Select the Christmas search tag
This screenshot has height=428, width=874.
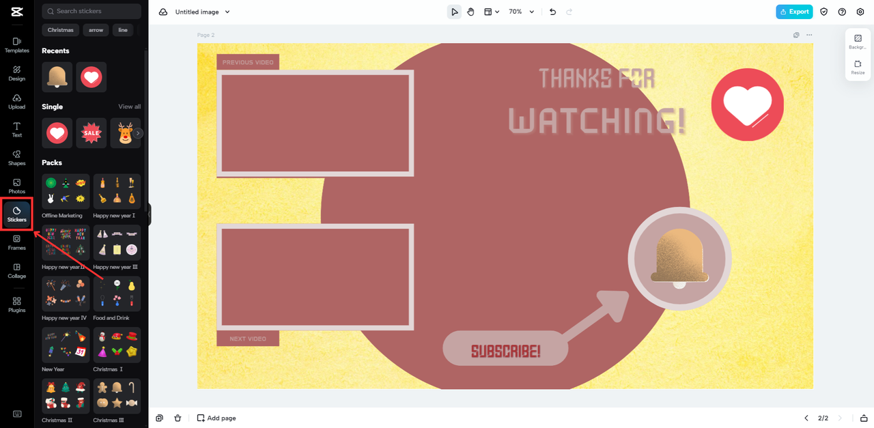tap(60, 30)
